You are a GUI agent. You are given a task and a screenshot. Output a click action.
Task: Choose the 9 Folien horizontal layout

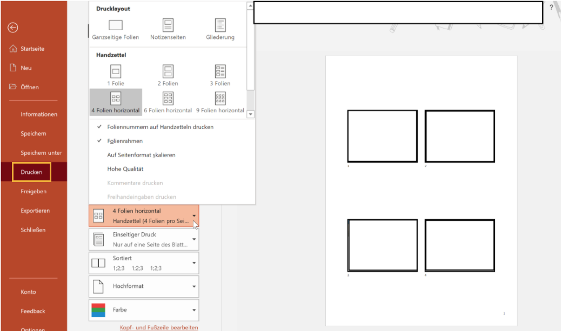point(220,99)
